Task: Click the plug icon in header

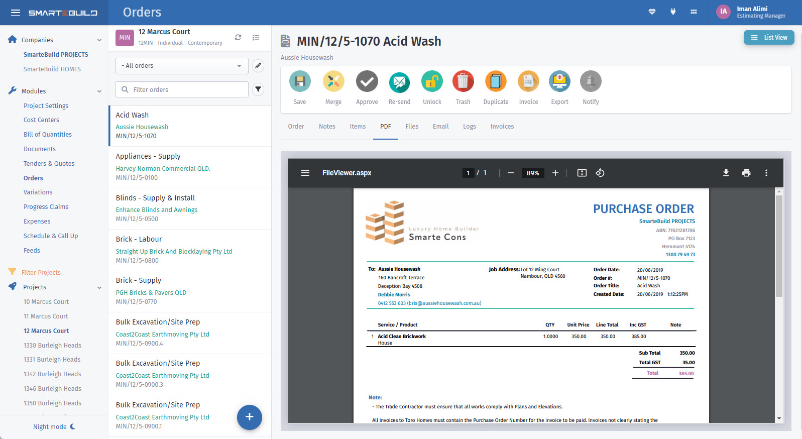Action: click(x=673, y=12)
